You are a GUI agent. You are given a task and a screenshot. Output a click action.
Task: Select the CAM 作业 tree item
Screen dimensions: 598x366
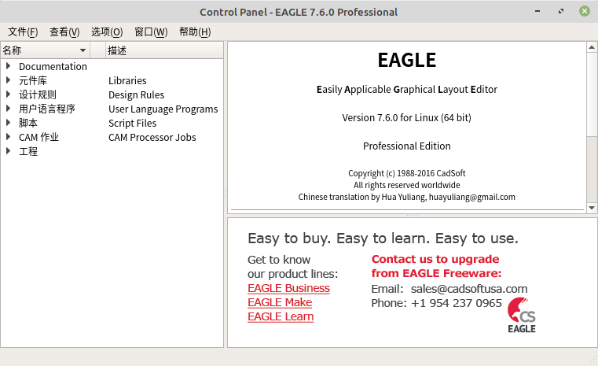[39, 137]
